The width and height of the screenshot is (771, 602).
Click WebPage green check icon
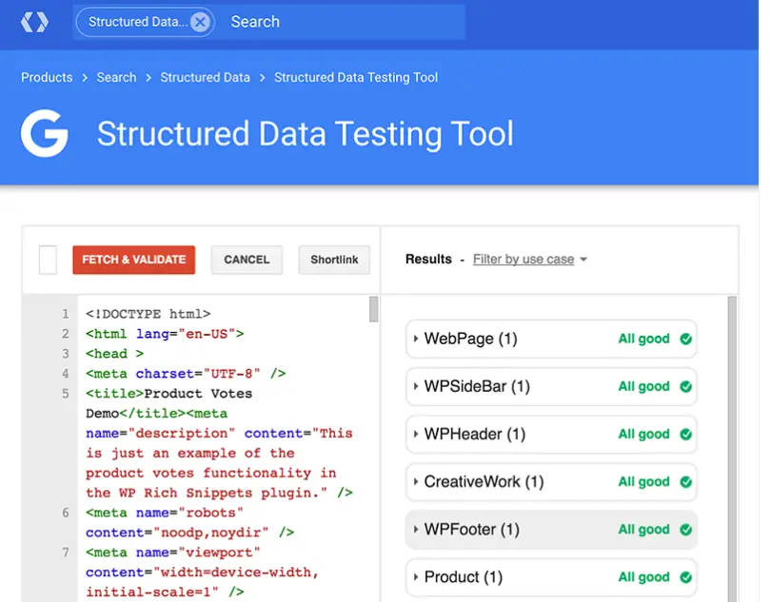pos(686,339)
